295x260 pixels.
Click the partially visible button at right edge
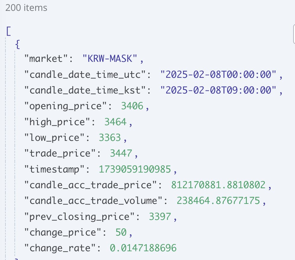(293, 34)
